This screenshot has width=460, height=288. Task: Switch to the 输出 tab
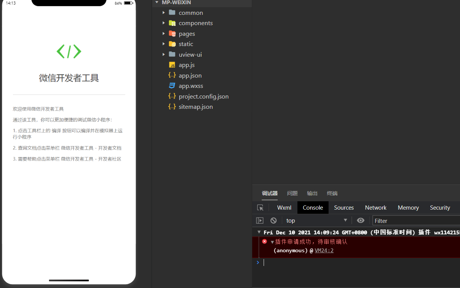[312, 193]
